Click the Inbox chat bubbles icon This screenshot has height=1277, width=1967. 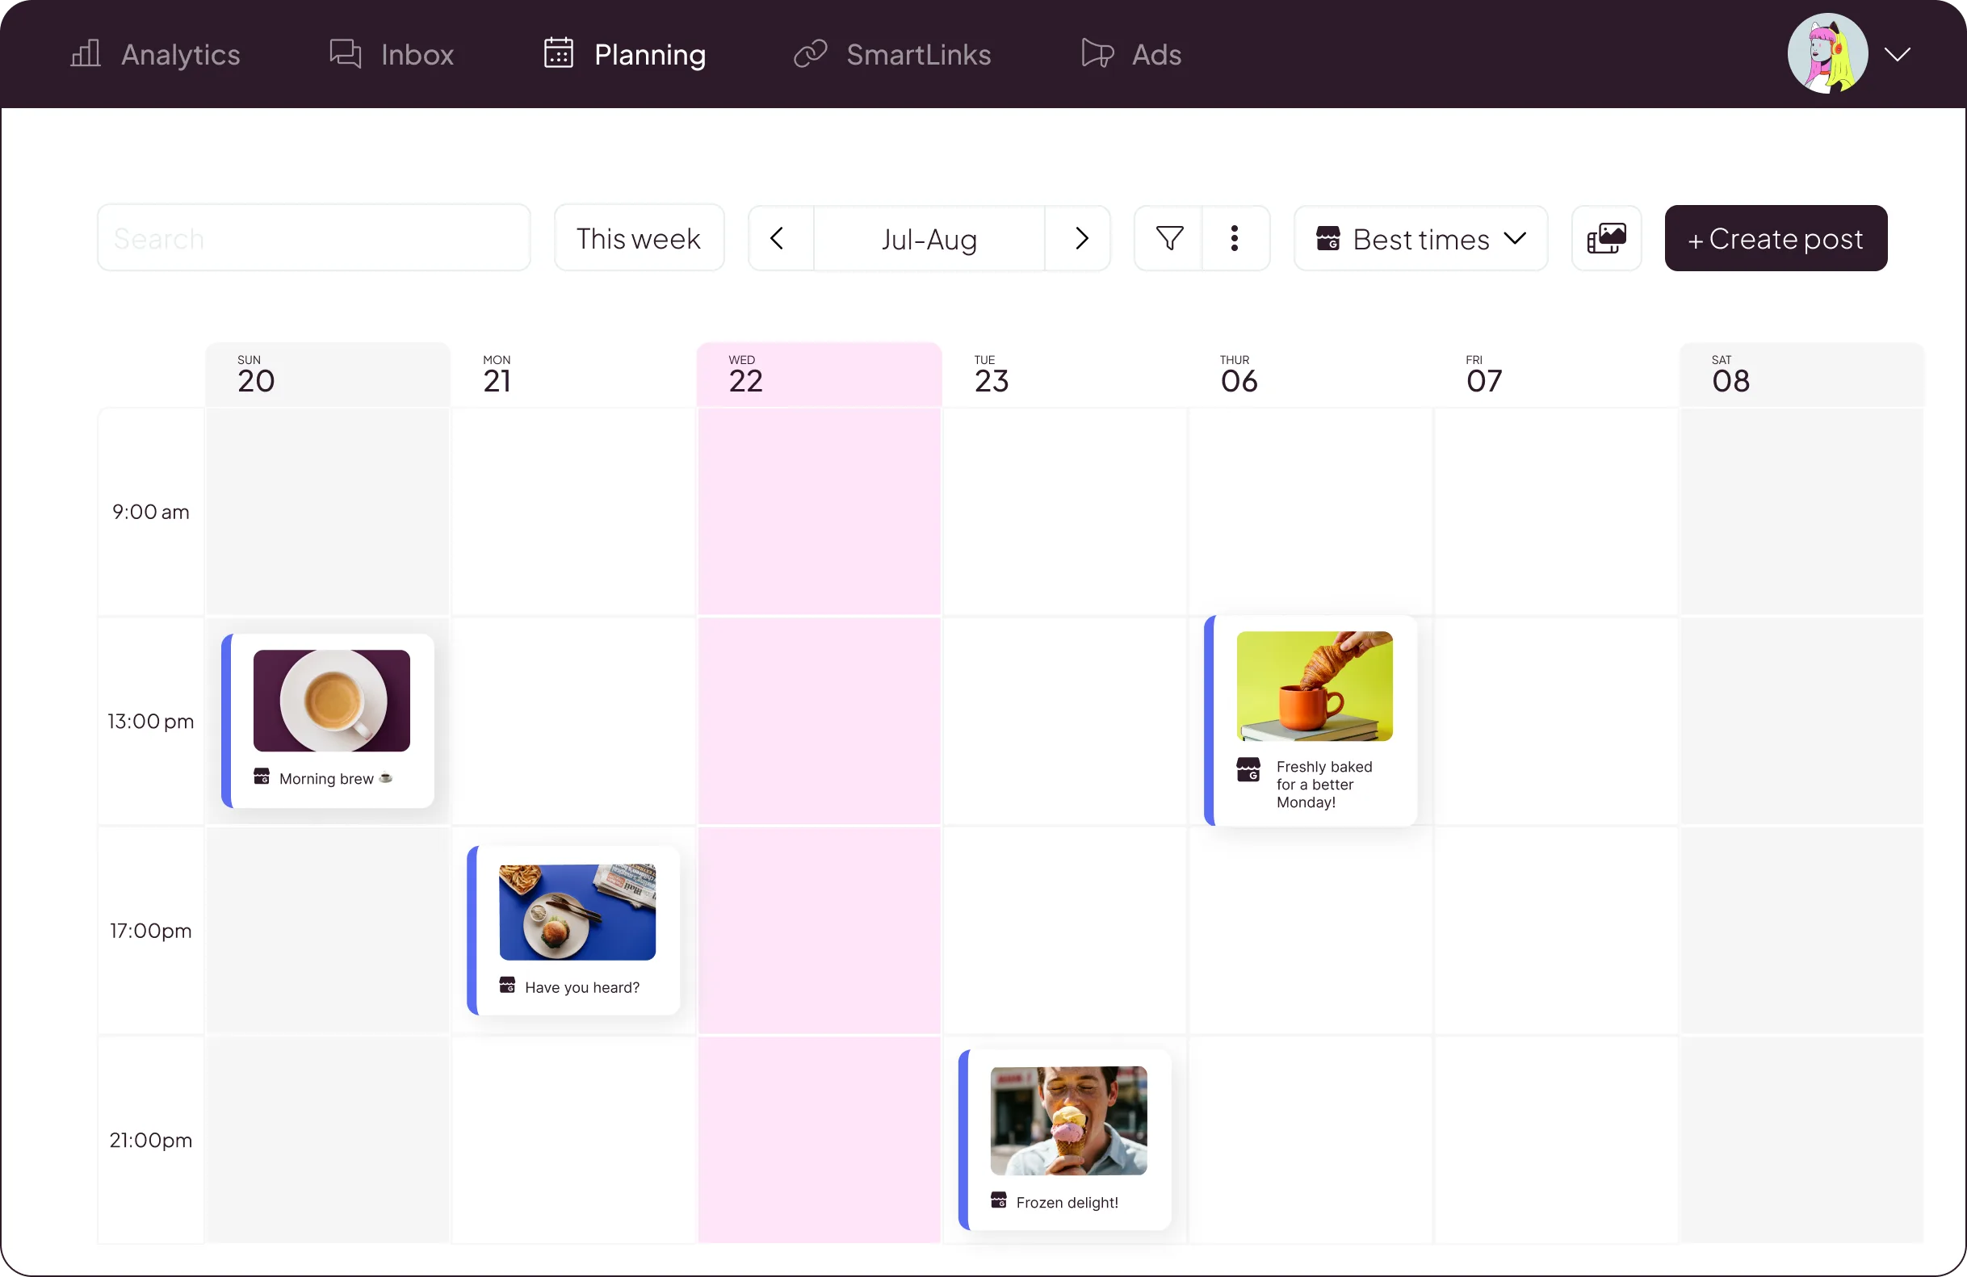pos(346,54)
